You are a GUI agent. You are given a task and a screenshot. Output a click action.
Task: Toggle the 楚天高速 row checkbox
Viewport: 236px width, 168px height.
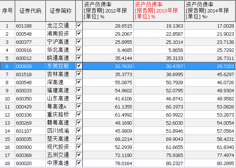click(79, 139)
